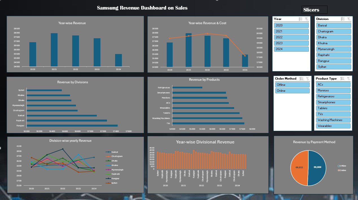Select Barisal in the Division slicer
This screenshot has height=200, width=358.
pos(333,25)
